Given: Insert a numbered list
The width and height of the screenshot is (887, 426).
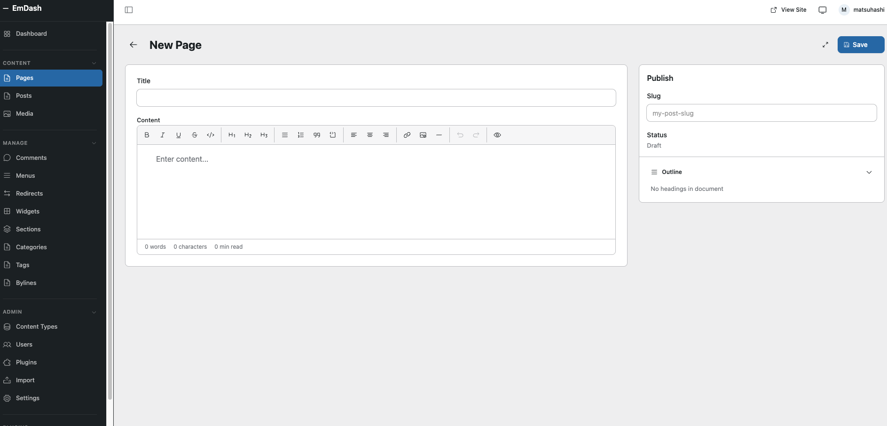Looking at the screenshot, I should pos(301,135).
